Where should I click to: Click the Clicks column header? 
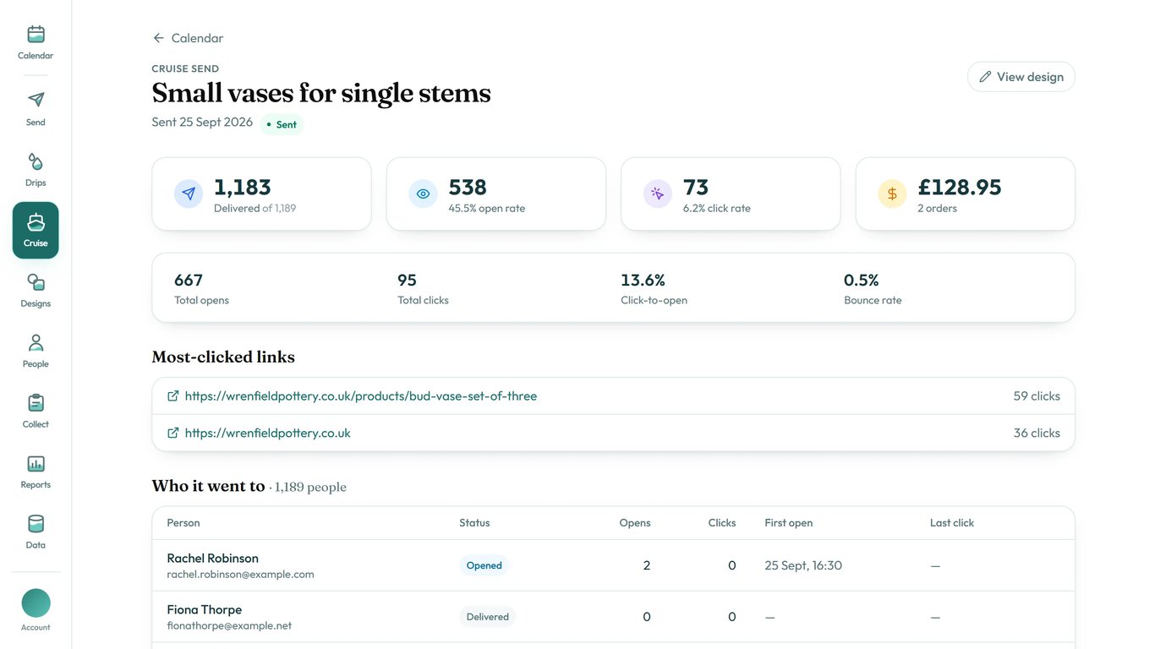(x=722, y=523)
